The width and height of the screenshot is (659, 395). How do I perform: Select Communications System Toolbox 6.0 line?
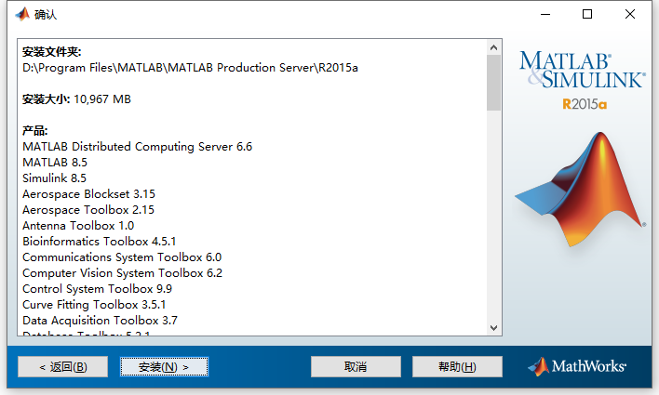122,257
